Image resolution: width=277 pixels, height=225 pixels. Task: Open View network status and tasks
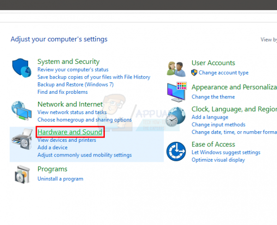tap(72, 112)
